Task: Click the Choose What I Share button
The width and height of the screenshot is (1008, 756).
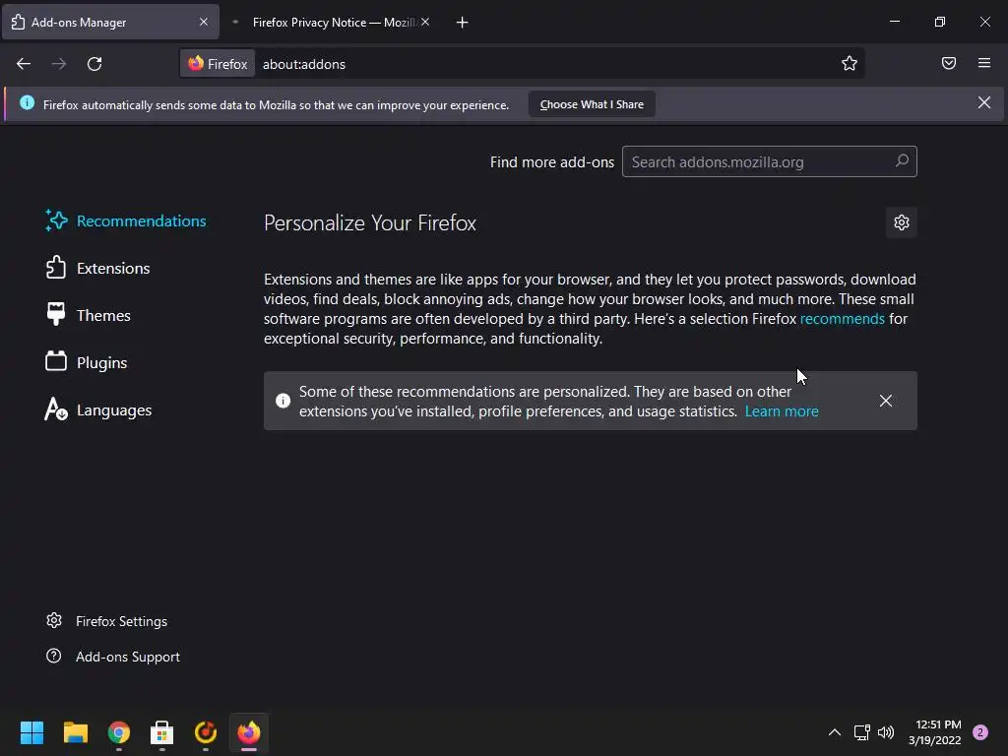Action: (592, 104)
